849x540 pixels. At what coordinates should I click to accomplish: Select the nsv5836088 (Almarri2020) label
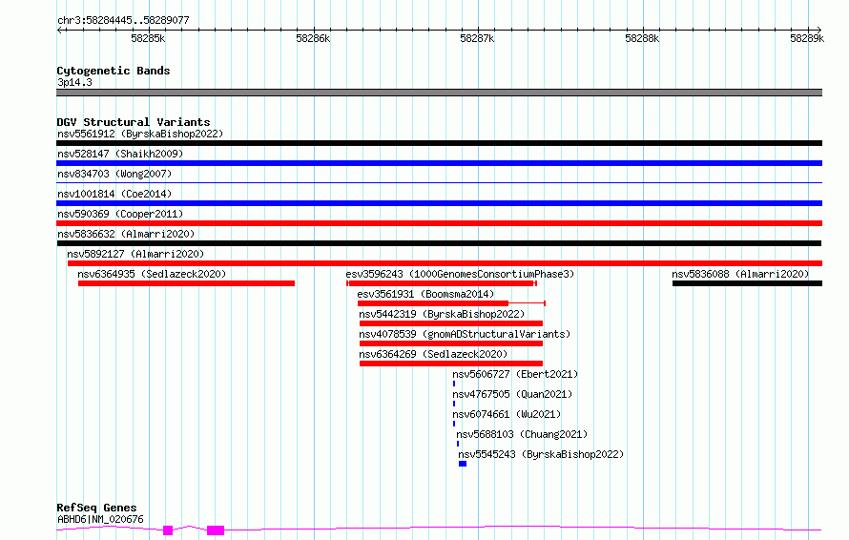coord(740,274)
